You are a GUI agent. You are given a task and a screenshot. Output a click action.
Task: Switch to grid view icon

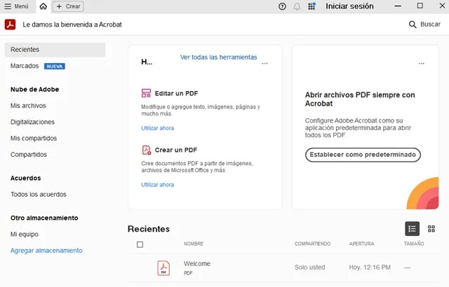[431, 229]
